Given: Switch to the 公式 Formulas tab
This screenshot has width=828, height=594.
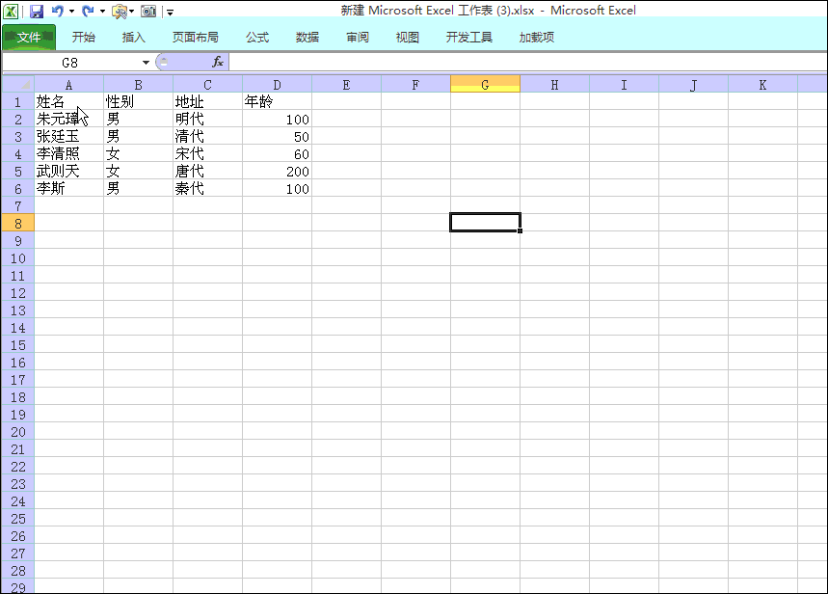Looking at the screenshot, I should point(257,37).
